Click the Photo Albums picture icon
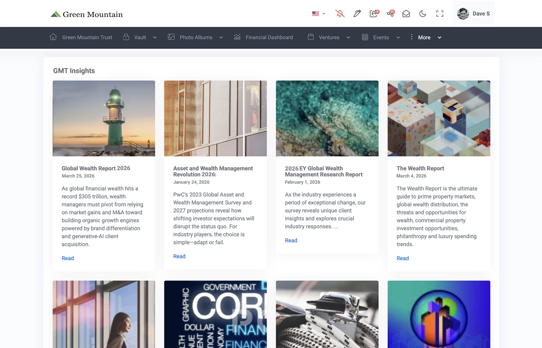542x348 pixels. click(171, 37)
